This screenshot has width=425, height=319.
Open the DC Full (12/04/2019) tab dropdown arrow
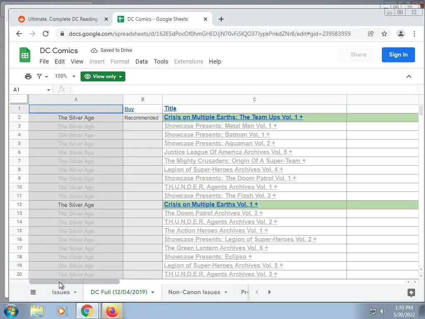pos(153,292)
